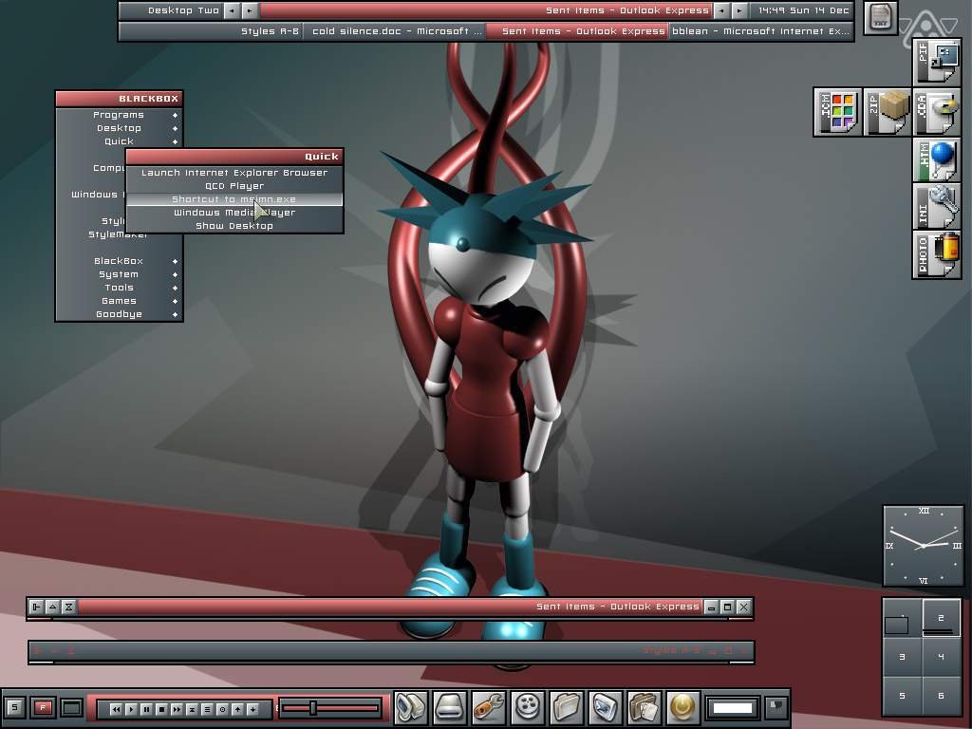Rewind to the previous track
Image resolution: width=972 pixels, height=729 pixels.
(116, 709)
